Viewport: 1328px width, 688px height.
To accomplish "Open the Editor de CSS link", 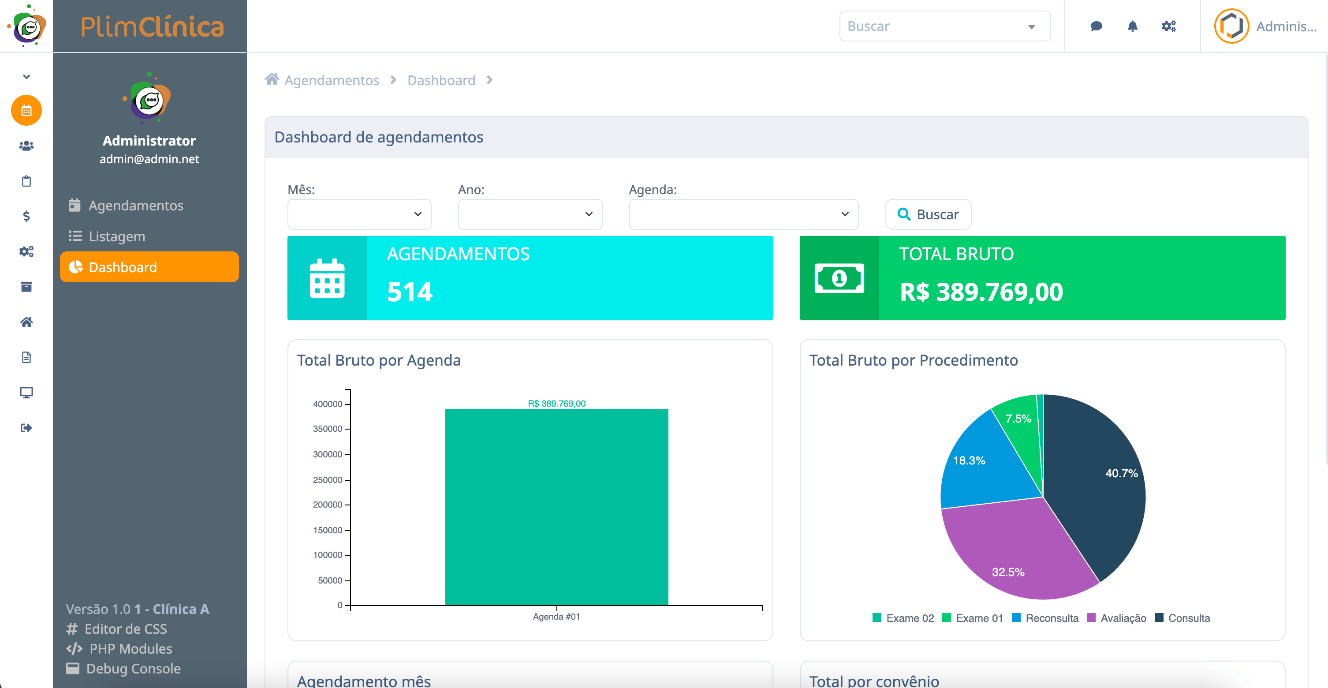I will click(x=116, y=629).
